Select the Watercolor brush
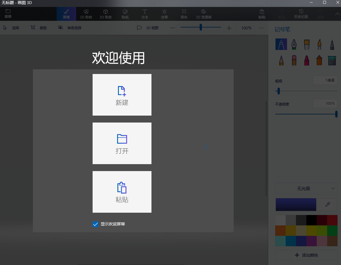This screenshot has width=341, height=265. 319,44
